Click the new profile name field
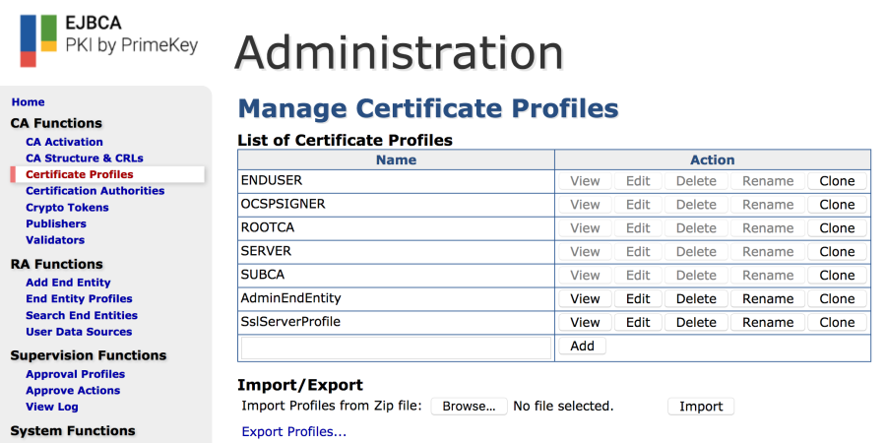This screenshot has height=443, width=886. 396,348
